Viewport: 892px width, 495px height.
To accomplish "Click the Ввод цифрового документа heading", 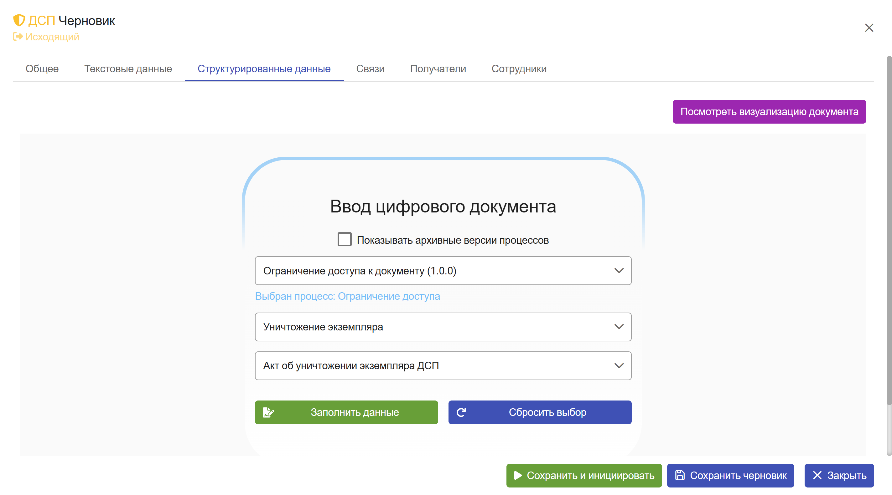I will tap(443, 207).
